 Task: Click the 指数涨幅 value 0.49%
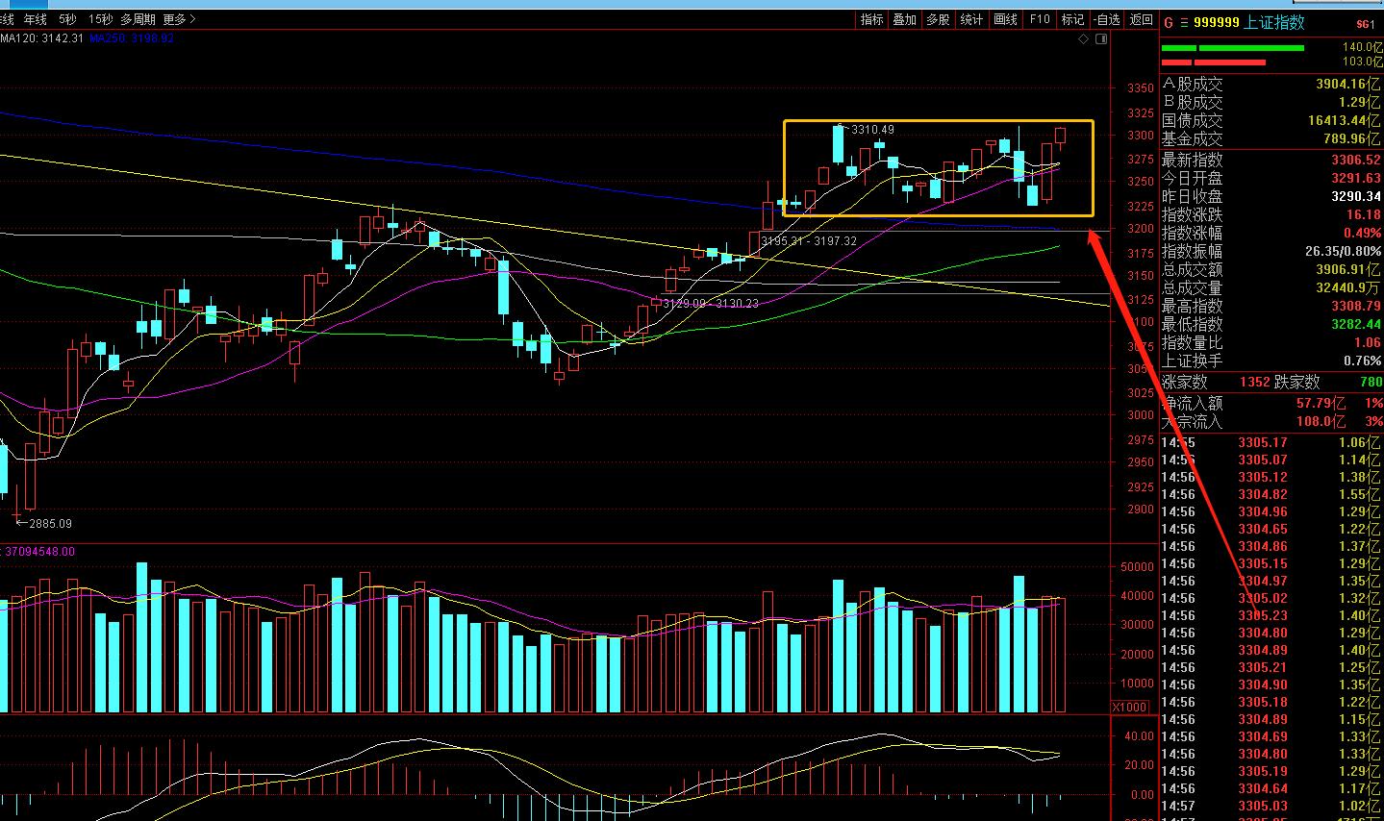point(1361,234)
